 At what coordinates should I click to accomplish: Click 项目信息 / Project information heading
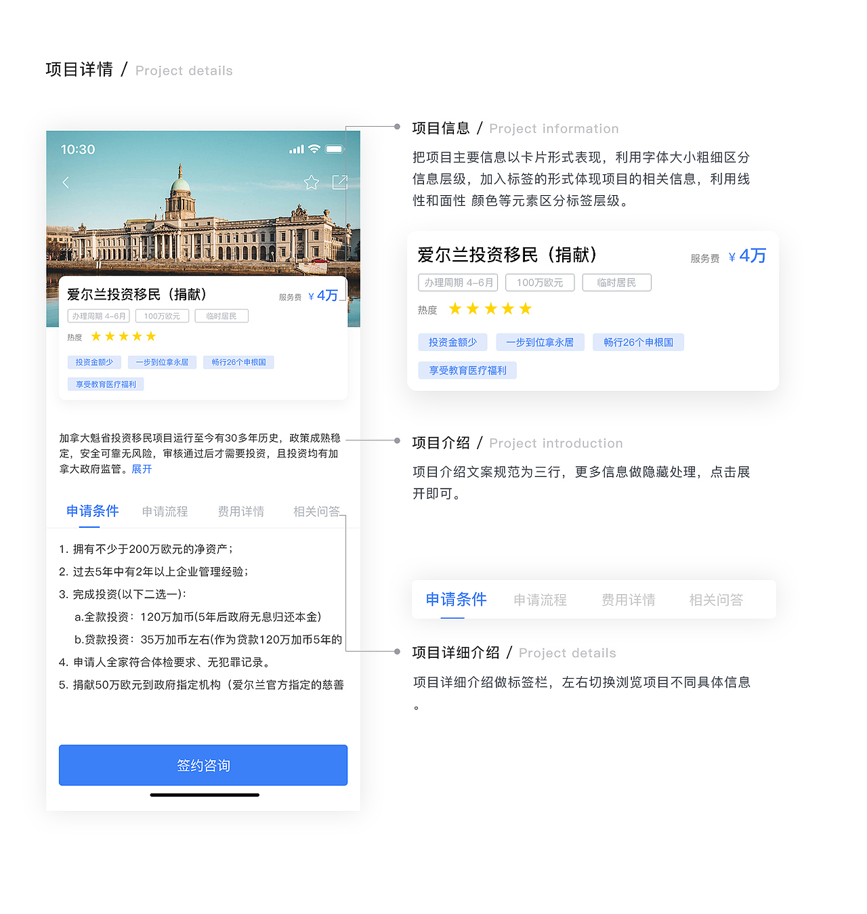point(515,128)
